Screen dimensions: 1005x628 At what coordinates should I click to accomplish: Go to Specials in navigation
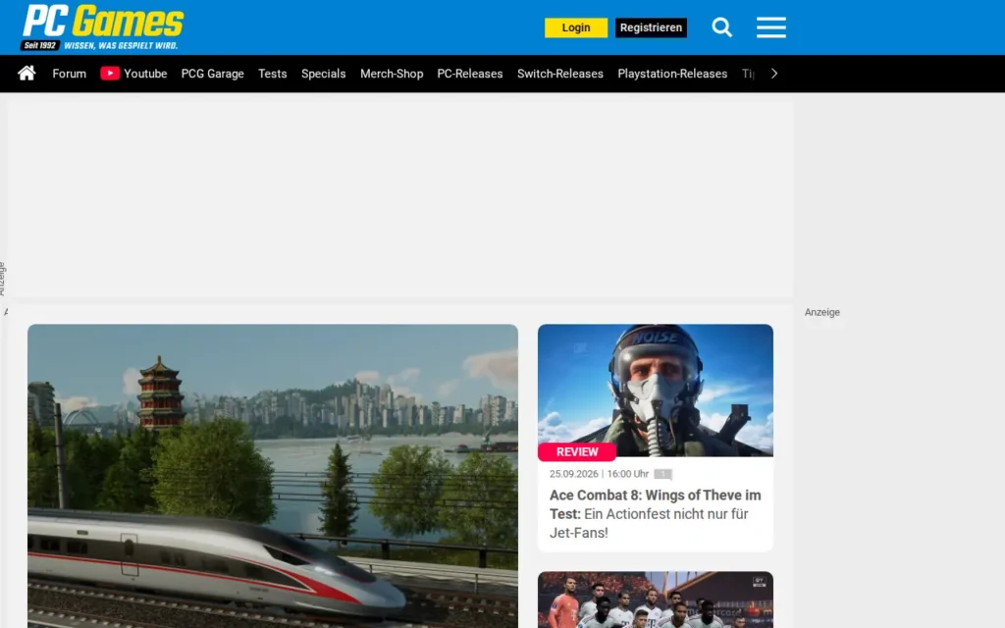[323, 74]
